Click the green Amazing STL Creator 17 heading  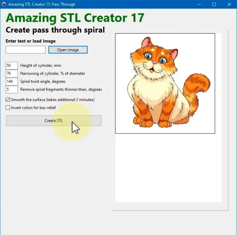tap(75, 18)
